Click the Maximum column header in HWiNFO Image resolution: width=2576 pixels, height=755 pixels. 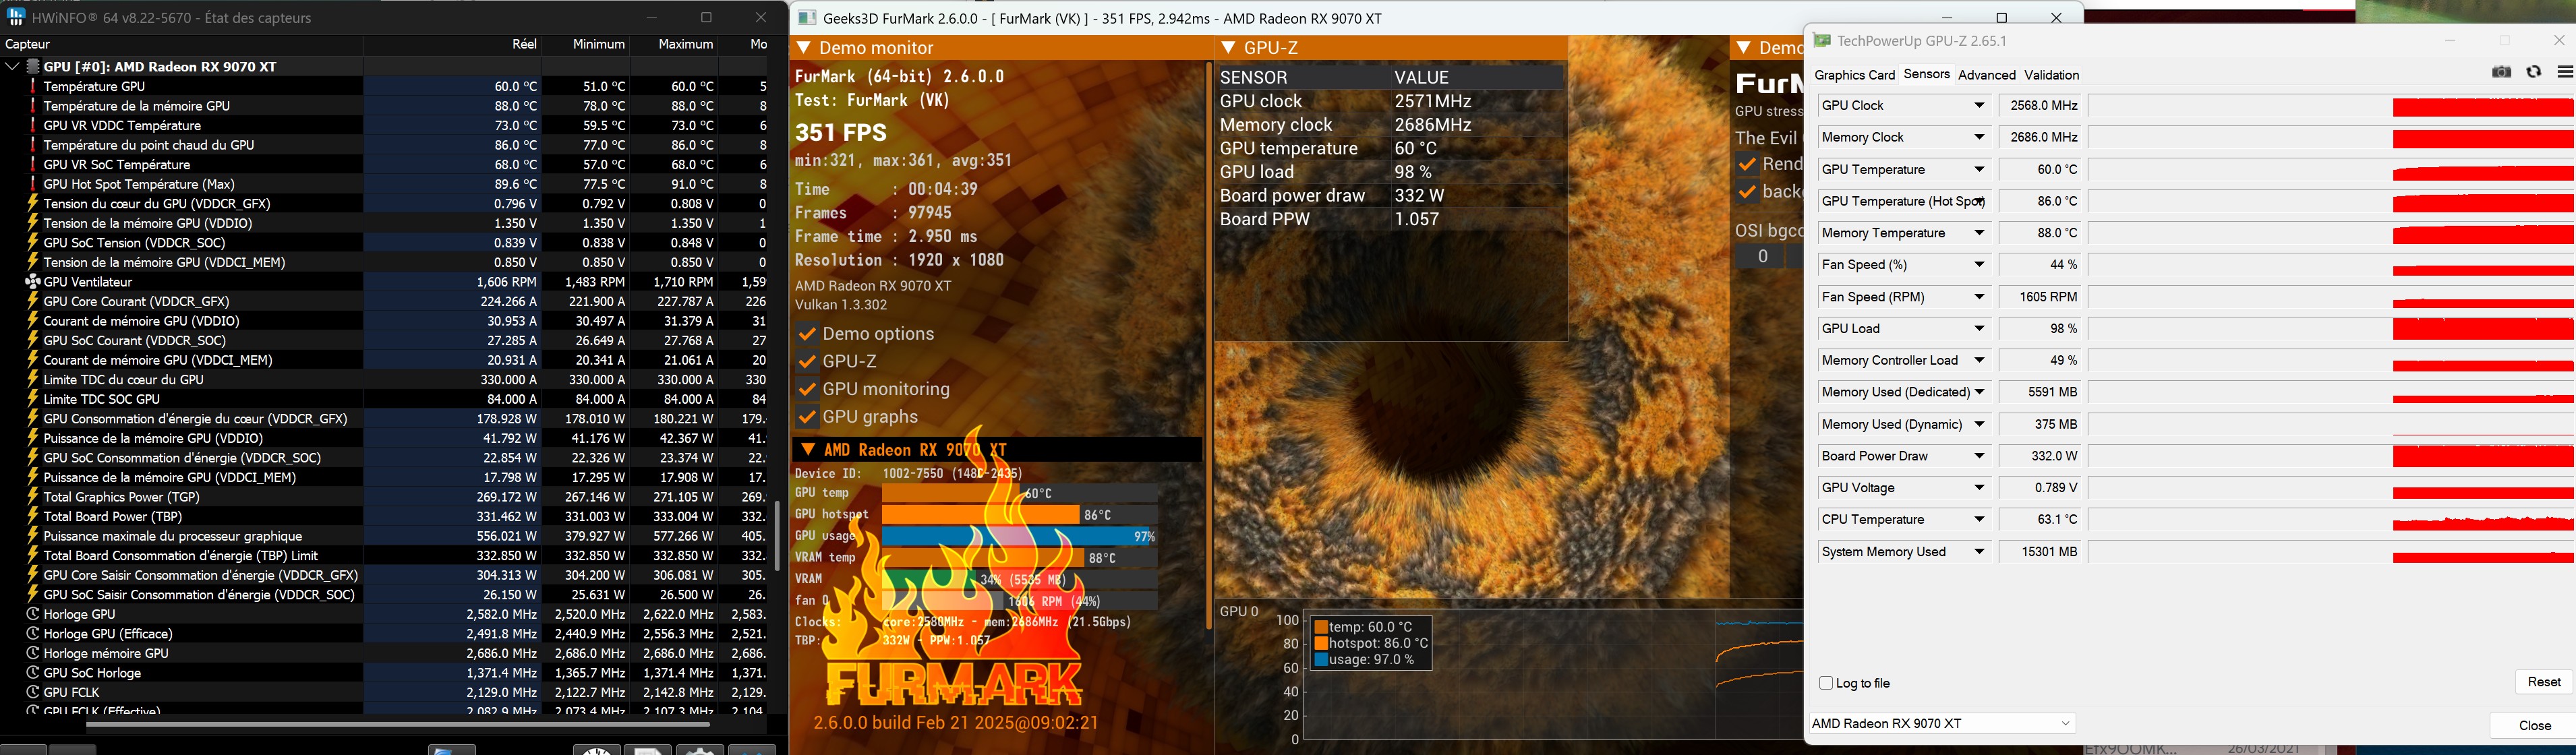click(x=673, y=44)
